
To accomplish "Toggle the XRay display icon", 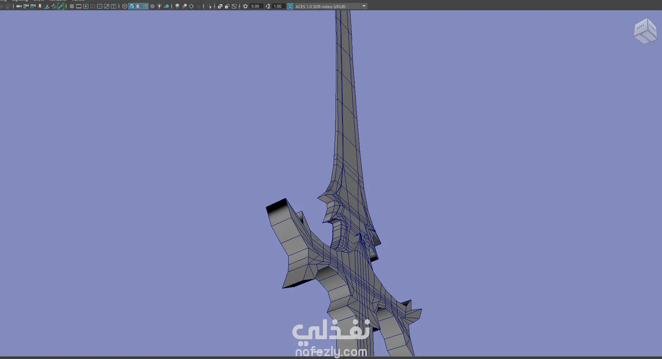I will pyautogui.click(x=220, y=6).
